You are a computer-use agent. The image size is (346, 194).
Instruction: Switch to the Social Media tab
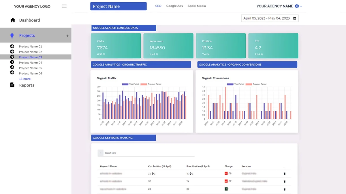[197, 6]
